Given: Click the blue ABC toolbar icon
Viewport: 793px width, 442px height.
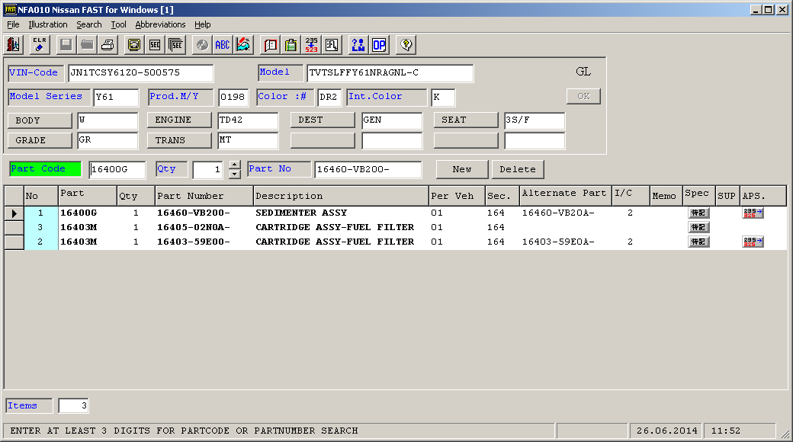Looking at the screenshot, I should click(x=222, y=45).
